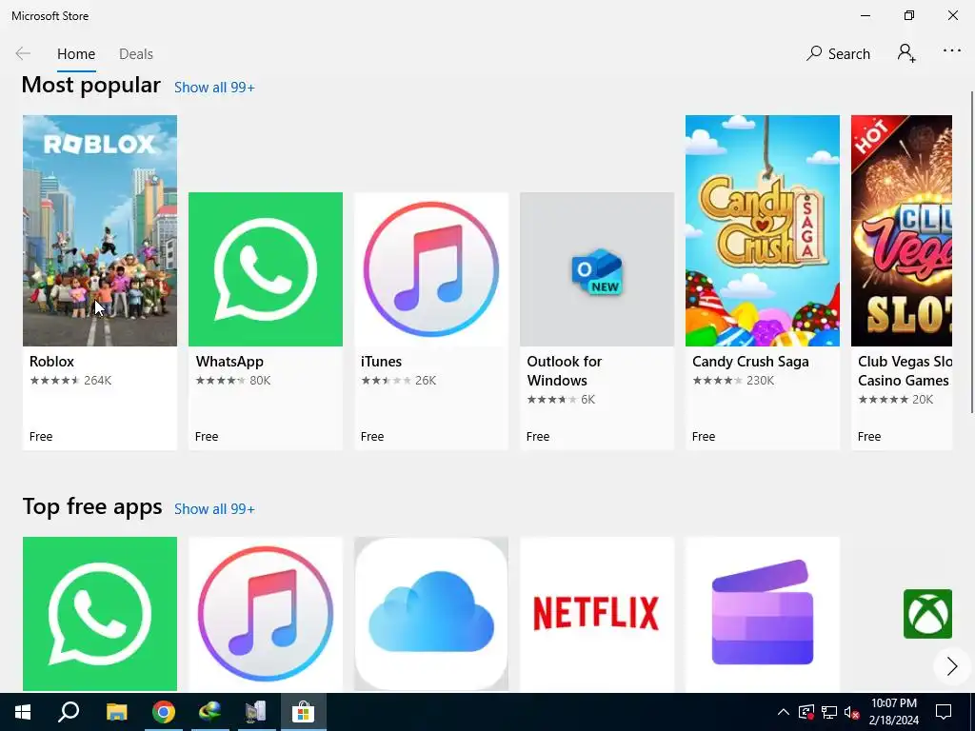Click Outlook for Windows 6K rating
Image resolution: width=975 pixels, height=731 pixels.
(561, 400)
